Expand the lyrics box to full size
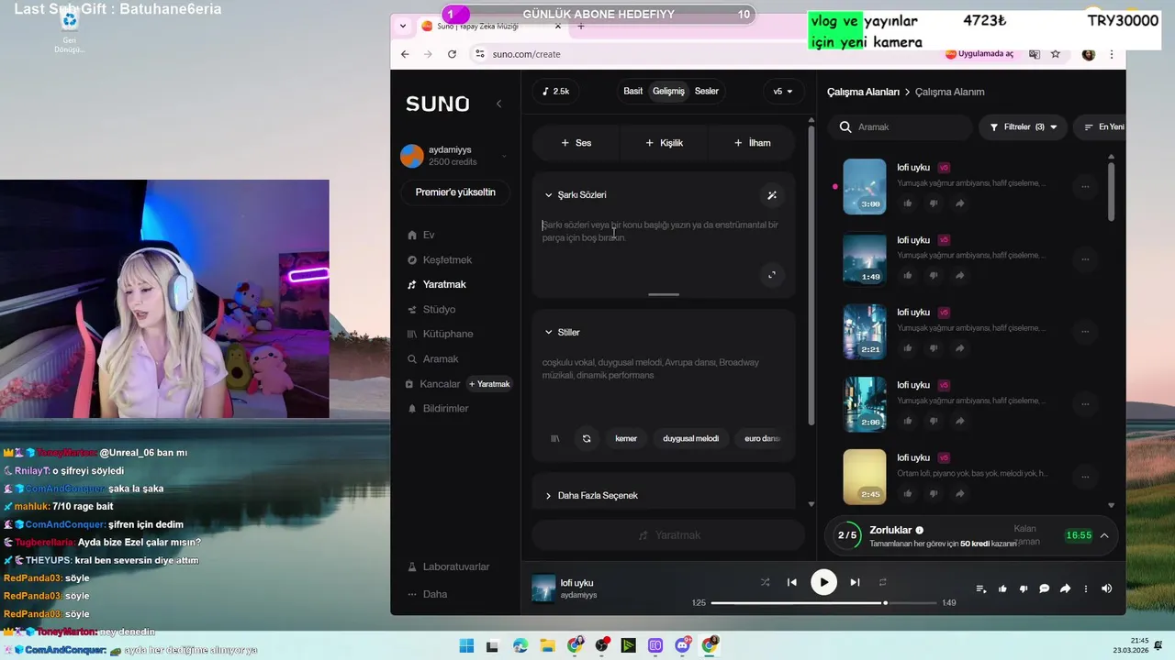This screenshot has height=660, width=1175. (771, 274)
